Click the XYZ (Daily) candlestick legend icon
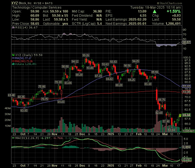 click(13, 55)
